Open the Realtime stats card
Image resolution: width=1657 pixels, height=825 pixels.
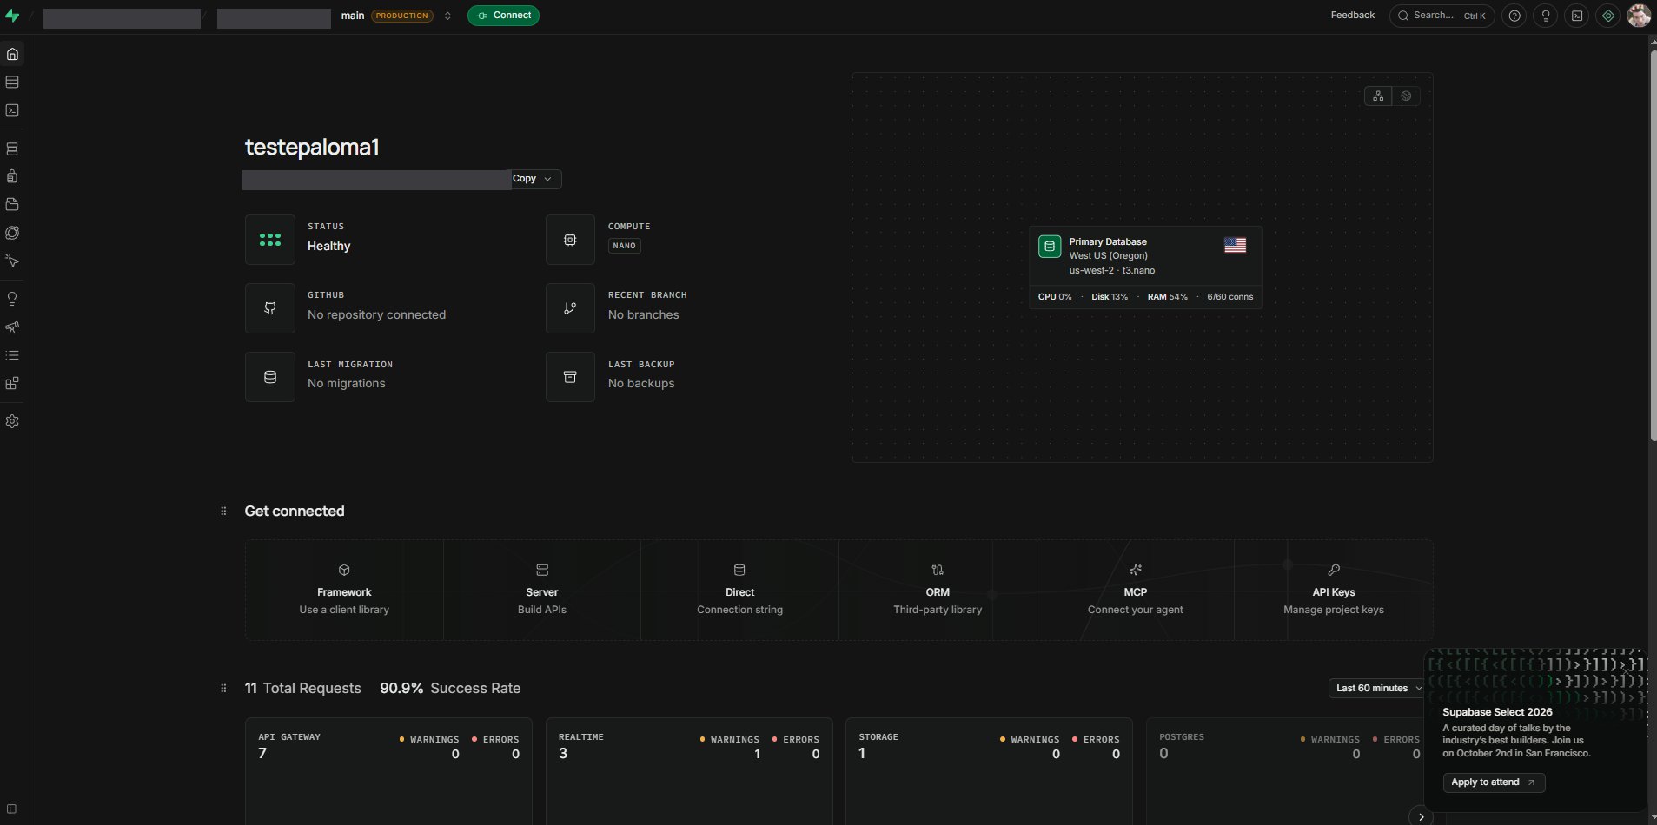pos(689,771)
